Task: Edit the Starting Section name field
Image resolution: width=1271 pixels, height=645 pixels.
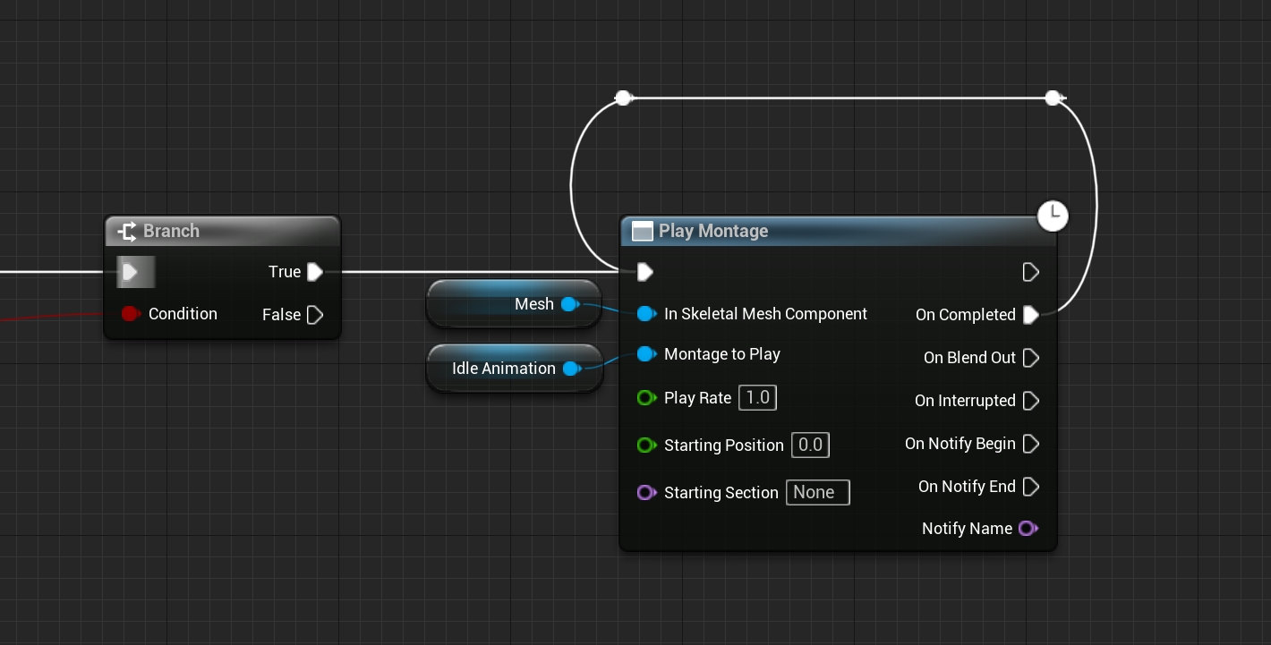Action: point(818,493)
